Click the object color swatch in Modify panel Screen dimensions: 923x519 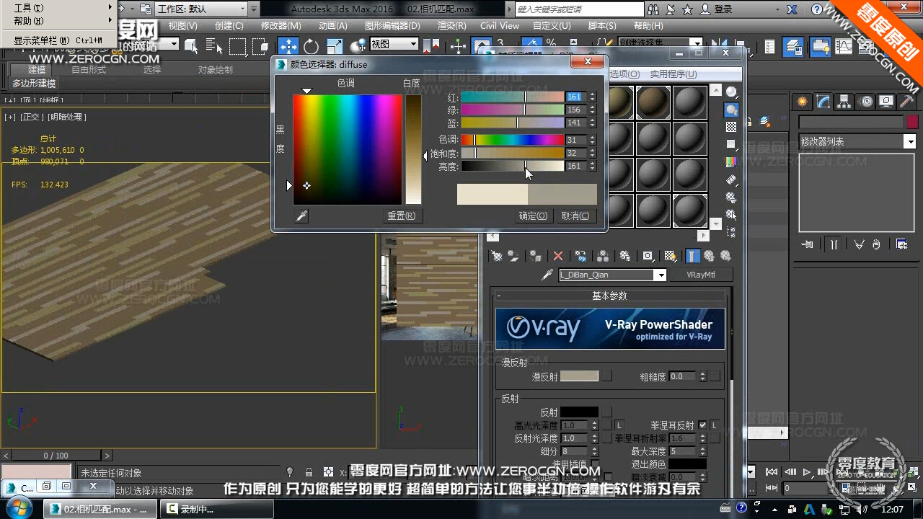[x=912, y=123]
